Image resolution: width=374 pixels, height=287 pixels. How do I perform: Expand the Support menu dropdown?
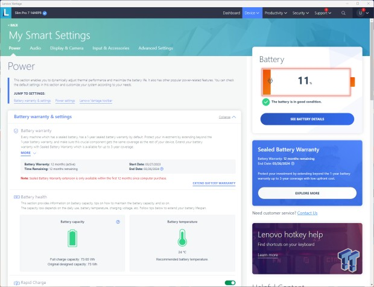point(323,13)
